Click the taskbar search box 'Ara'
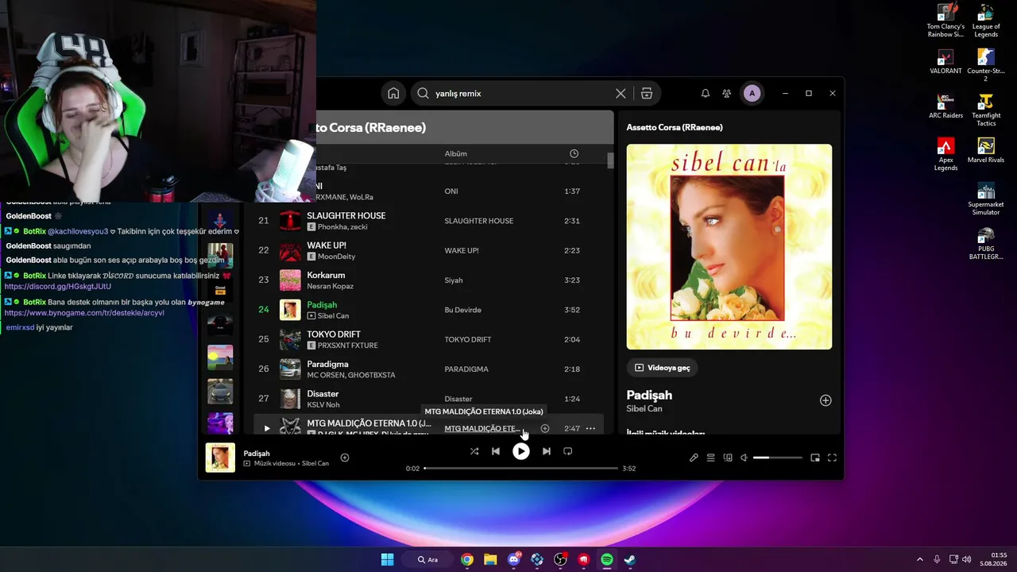1017x572 pixels. click(x=428, y=559)
